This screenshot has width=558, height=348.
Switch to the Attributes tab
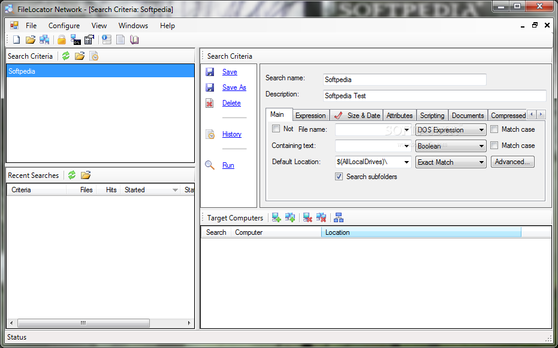pos(399,115)
